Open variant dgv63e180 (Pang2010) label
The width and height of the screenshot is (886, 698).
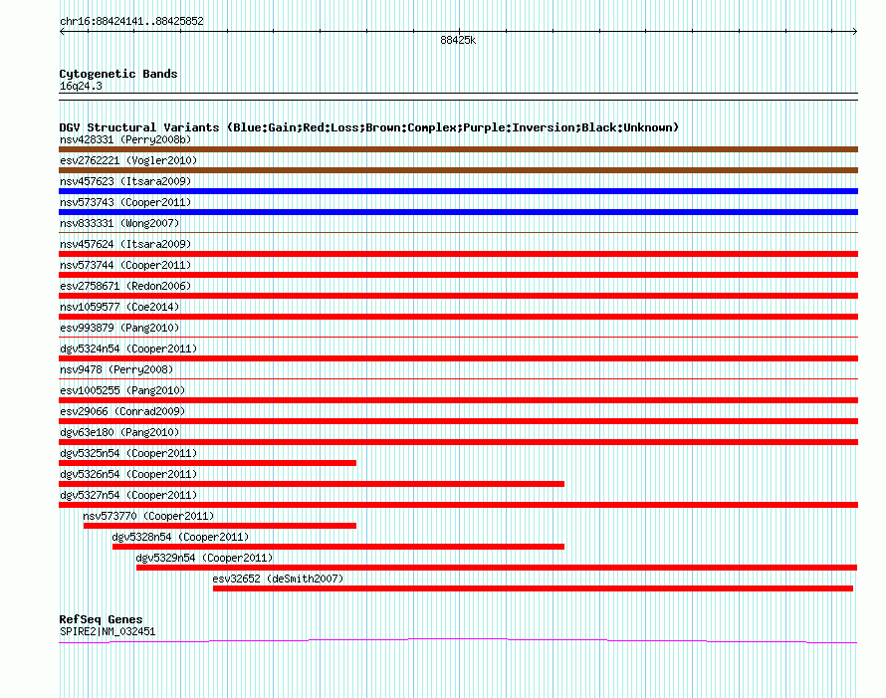(x=119, y=432)
